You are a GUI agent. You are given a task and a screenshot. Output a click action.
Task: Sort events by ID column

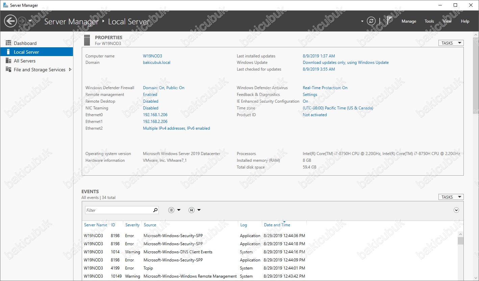(x=113, y=225)
